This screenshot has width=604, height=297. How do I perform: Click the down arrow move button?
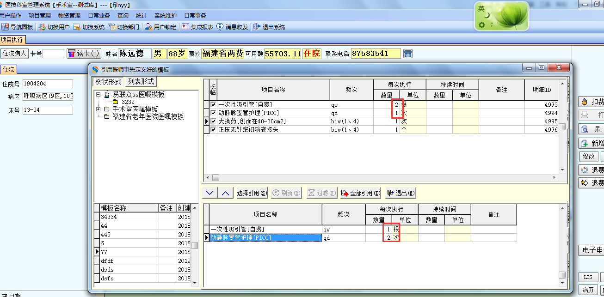click(x=210, y=193)
